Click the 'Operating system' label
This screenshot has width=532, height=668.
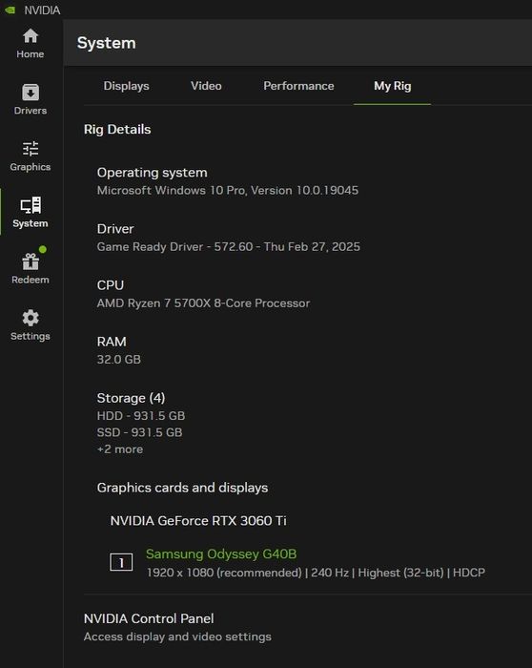click(x=153, y=173)
